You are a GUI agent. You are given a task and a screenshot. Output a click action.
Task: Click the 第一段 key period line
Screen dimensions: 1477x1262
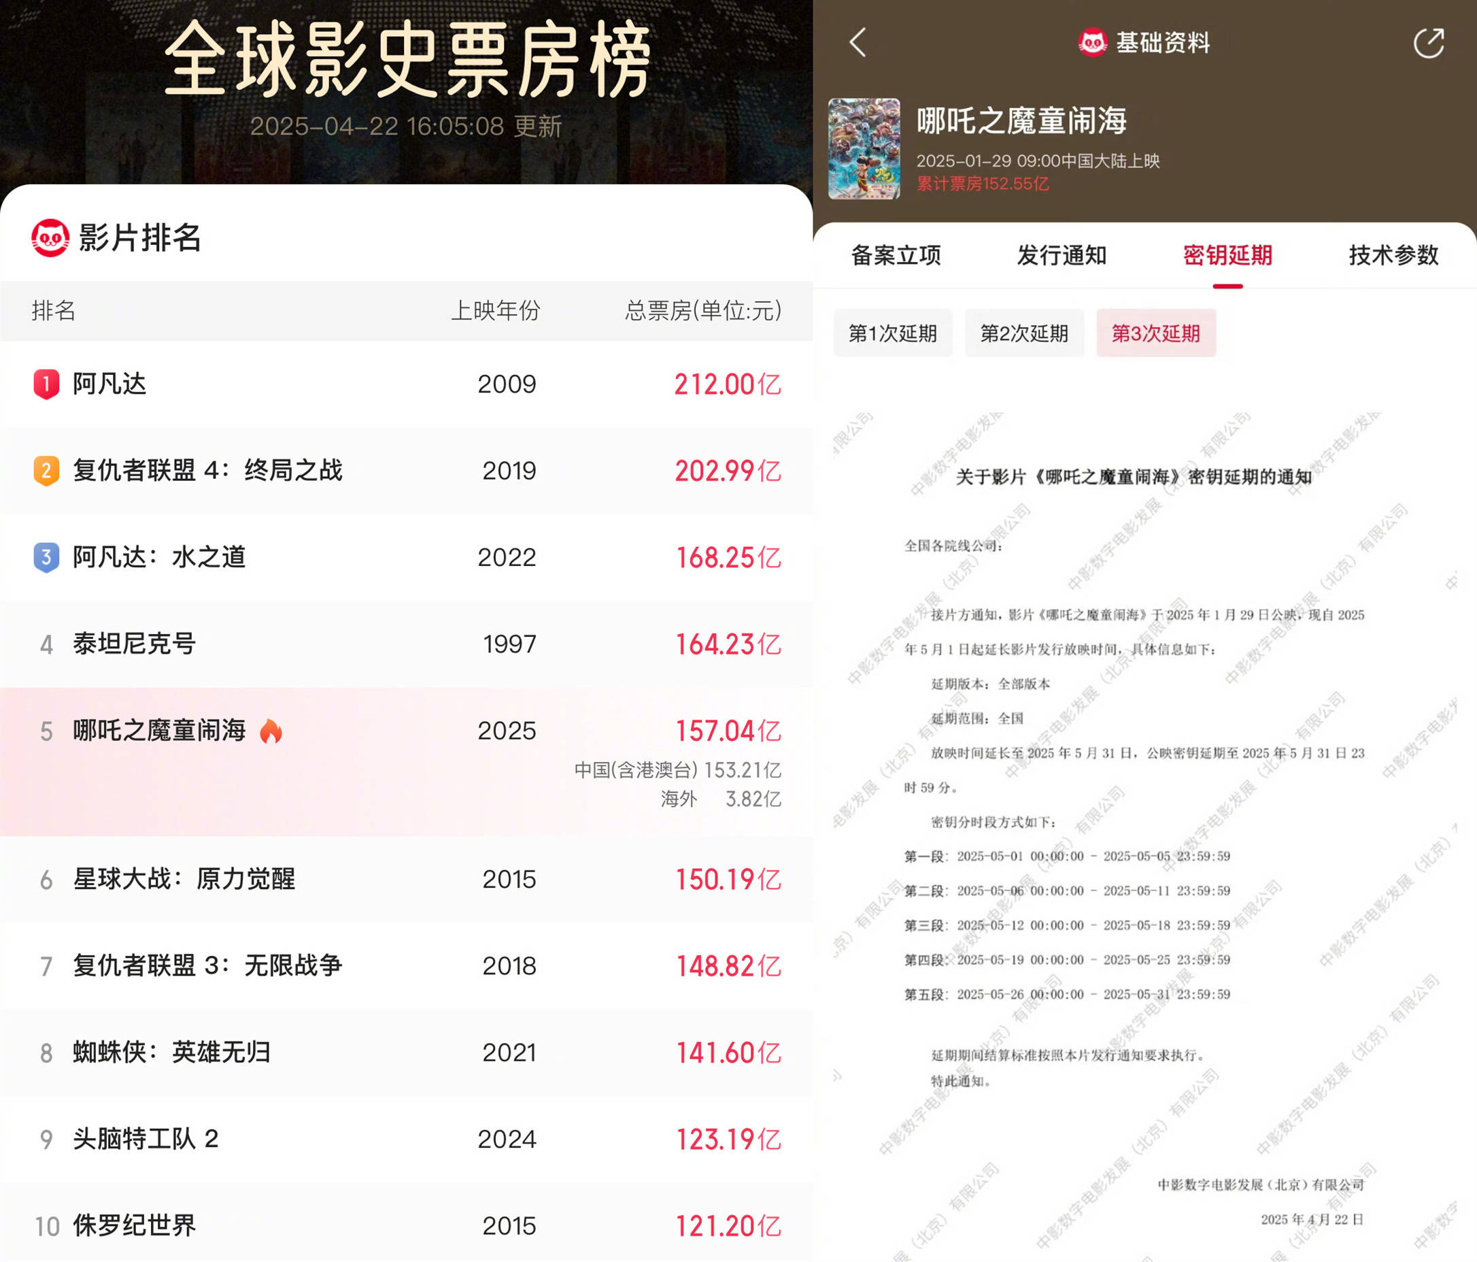click(x=1067, y=857)
